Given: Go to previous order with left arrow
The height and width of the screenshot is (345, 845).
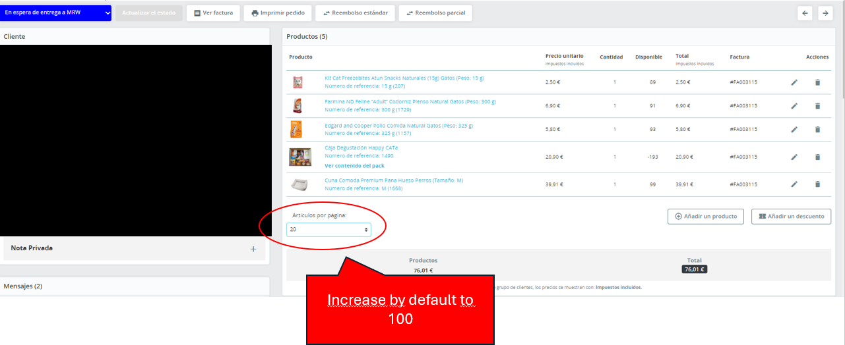Looking at the screenshot, I should 805,13.
